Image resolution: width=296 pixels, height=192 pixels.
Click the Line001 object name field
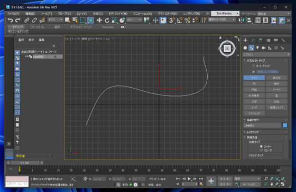(262, 126)
